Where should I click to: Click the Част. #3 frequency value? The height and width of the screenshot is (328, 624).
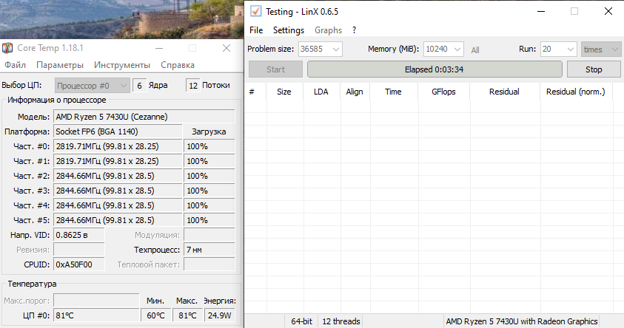[118, 191]
